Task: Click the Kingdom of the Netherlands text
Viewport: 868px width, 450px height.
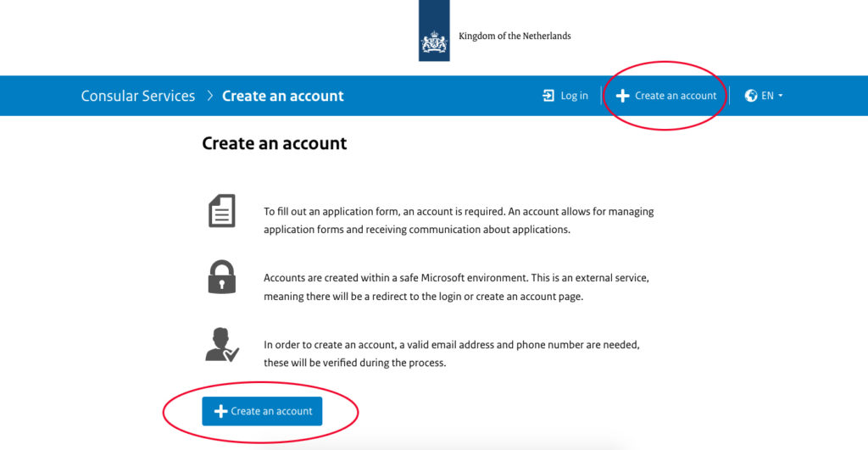Action: [515, 36]
